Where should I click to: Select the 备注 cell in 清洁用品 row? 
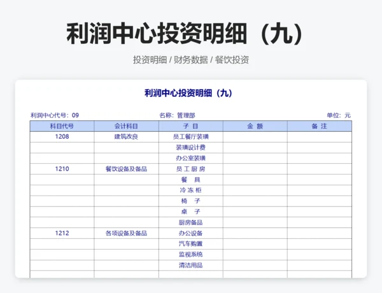[x=320, y=266]
